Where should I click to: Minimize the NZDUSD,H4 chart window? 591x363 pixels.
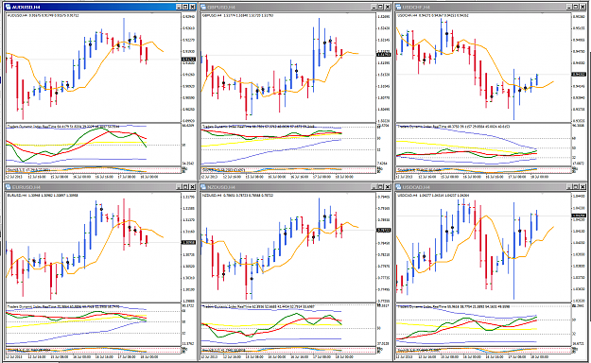pos(374,187)
